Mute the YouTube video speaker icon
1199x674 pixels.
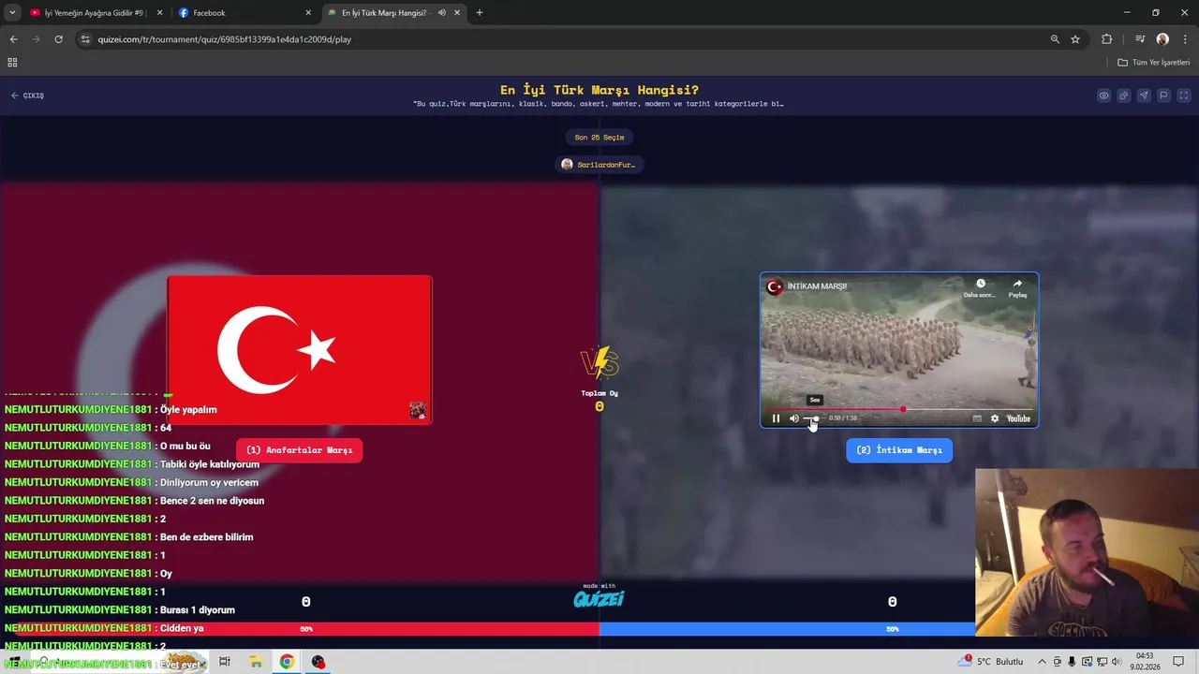[794, 418]
